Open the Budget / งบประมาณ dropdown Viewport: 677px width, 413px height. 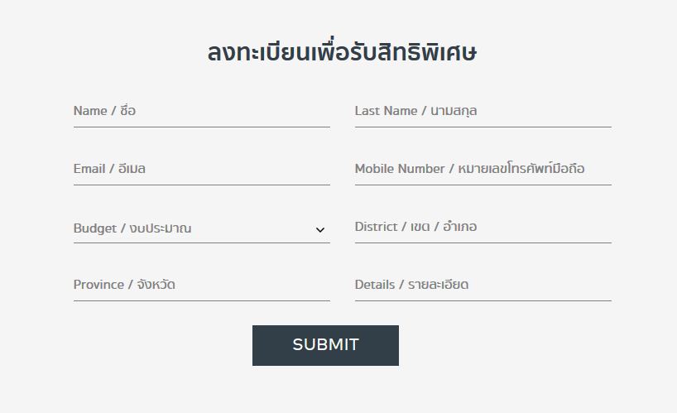pos(202,228)
